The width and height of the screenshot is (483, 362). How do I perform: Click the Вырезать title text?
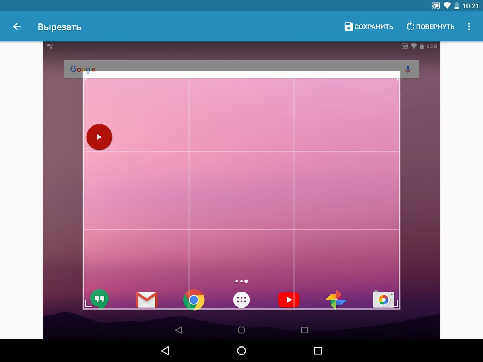click(60, 27)
